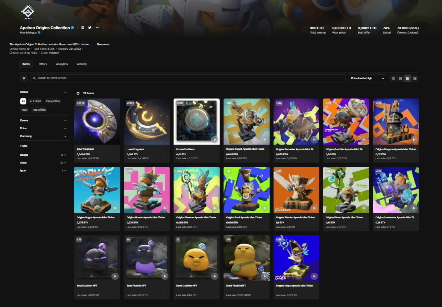Image resolution: width=442 pixels, height=307 pixels.
Task: Open the Price low to high sort dropdown
Action: (x=368, y=78)
